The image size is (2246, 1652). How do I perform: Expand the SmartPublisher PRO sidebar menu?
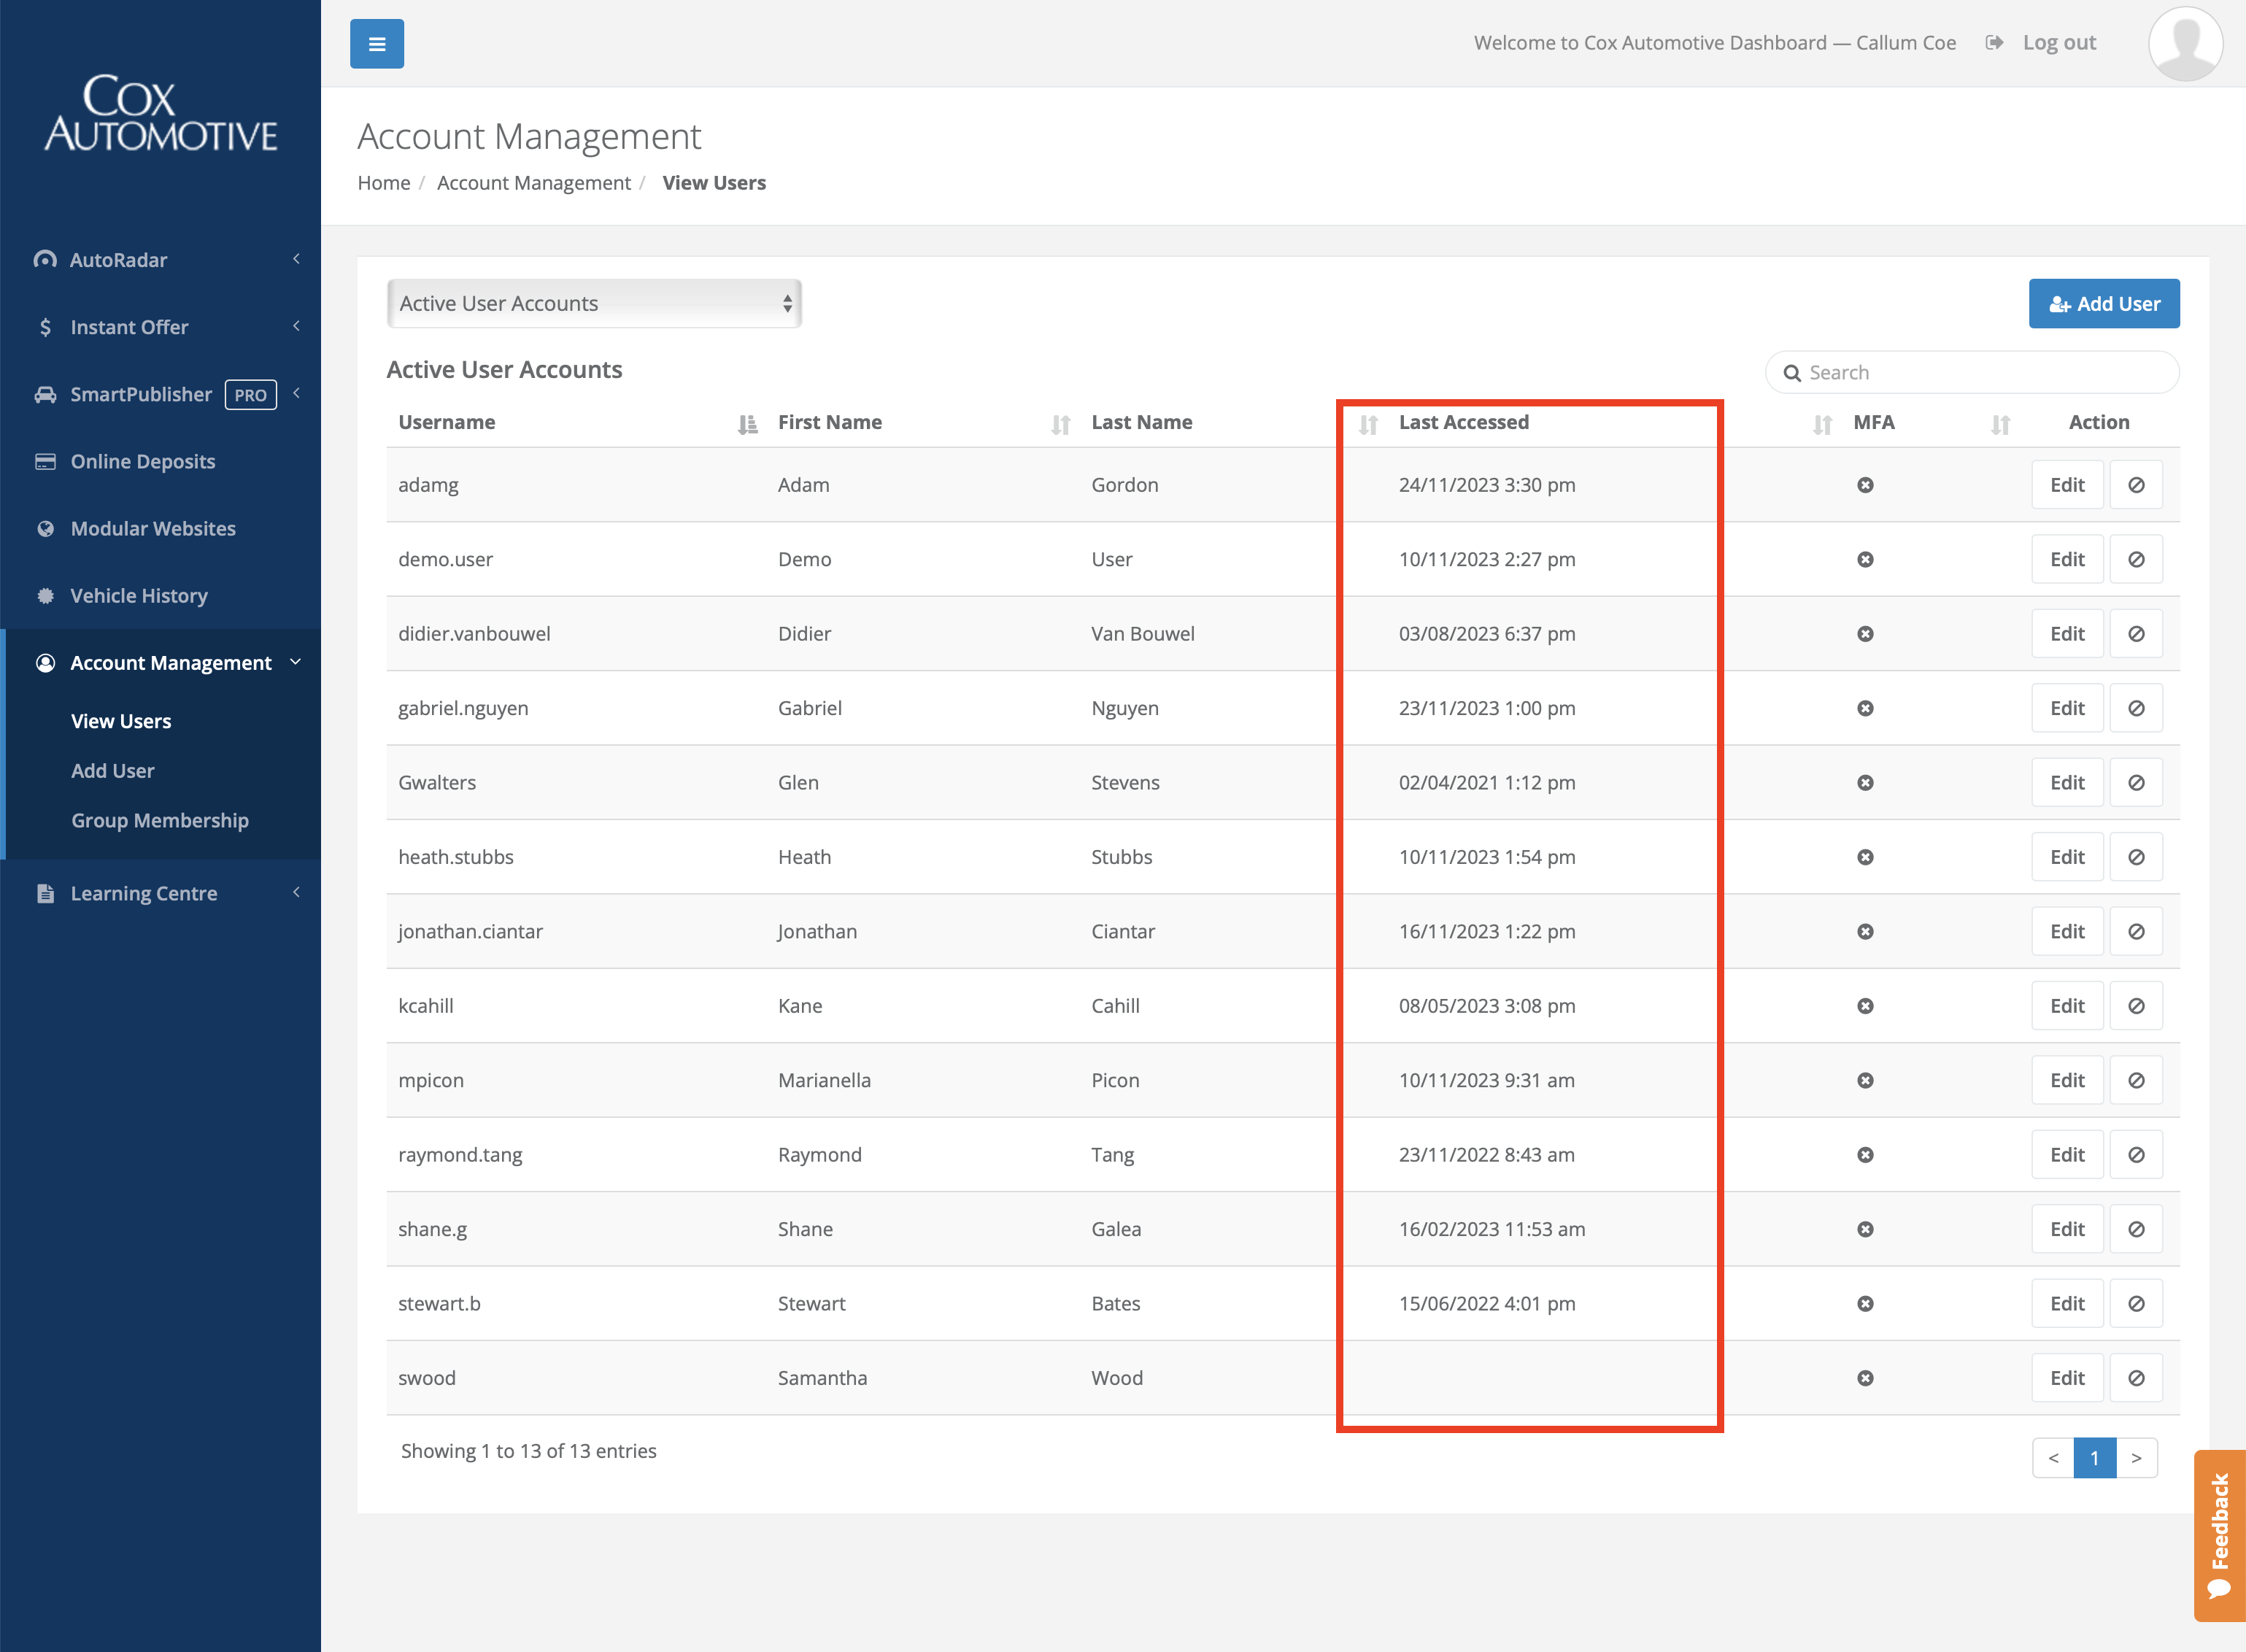tap(160, 394)
